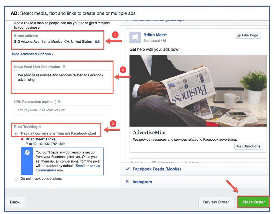Screen dimensions: 274x214
Task: Expand the Instagram preview section
Action: (142, 182)
